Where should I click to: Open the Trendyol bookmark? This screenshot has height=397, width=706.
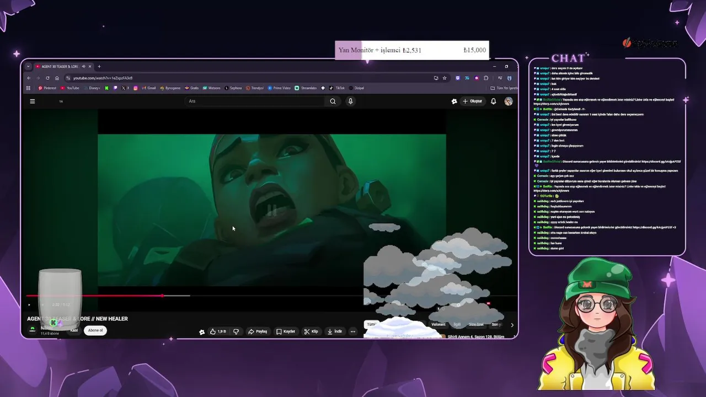pyautogui.click(x=255, y=88)
